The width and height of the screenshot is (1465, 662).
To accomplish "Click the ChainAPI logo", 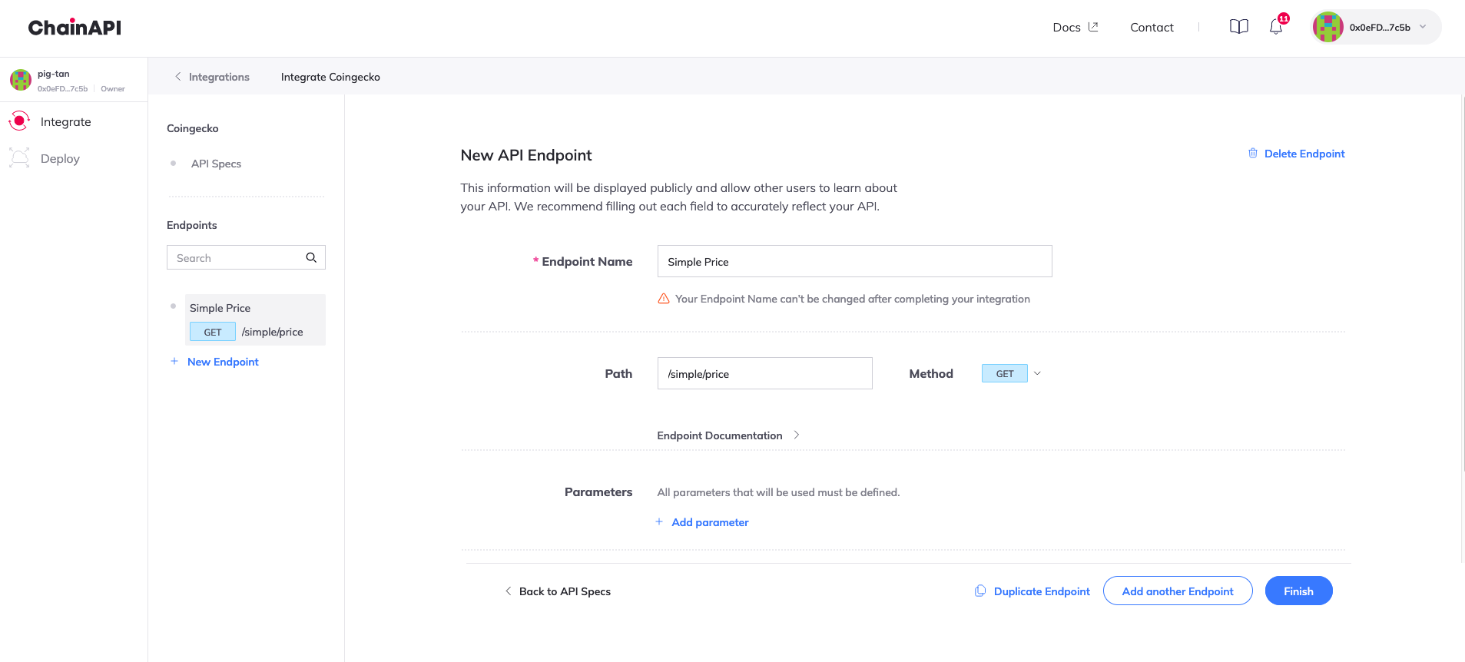I will pos(75,28).
